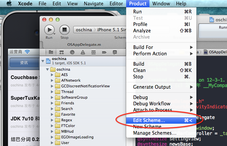This screenshot has height=146, width=227.
Task: Open the Apple menu
Action: pyautogui.click(x=9, y=3)
